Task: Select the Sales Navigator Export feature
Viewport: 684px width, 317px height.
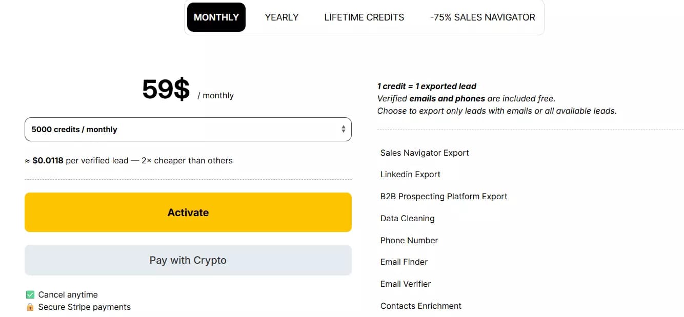Action: click(x=425, y=153)
